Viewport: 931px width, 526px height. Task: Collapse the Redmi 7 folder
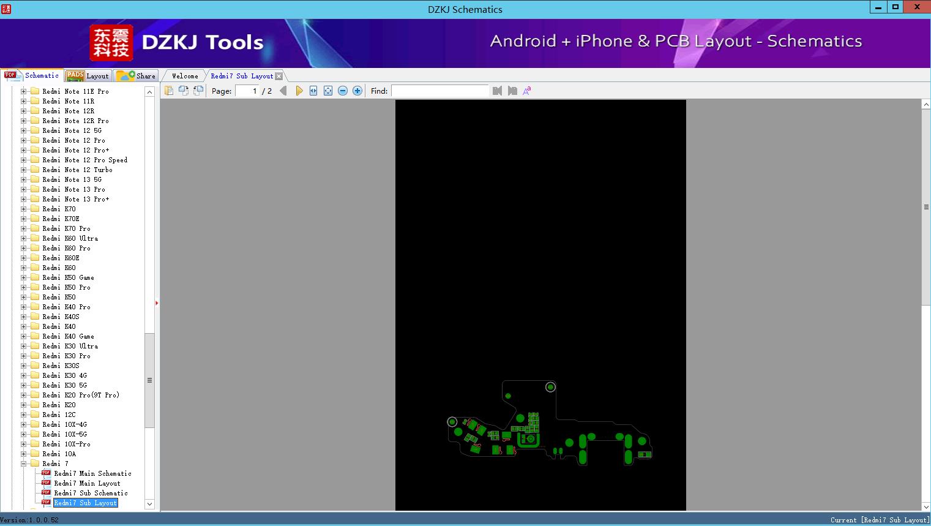23,464
